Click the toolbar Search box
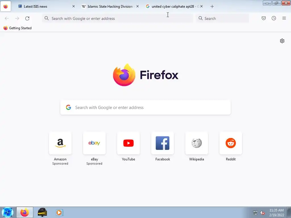The image size is (291, 218). [223, 18]
